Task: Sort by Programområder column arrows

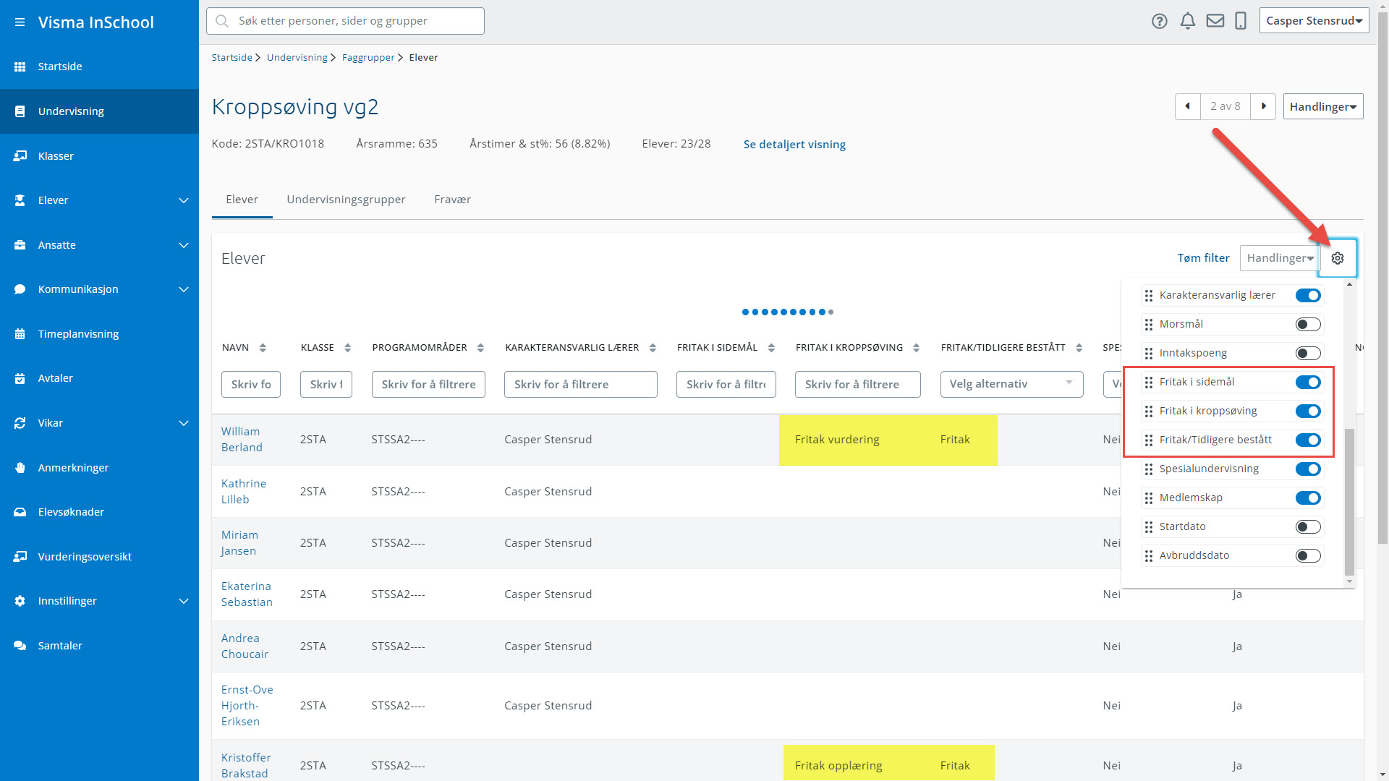Action: click(x=480, y=348)
